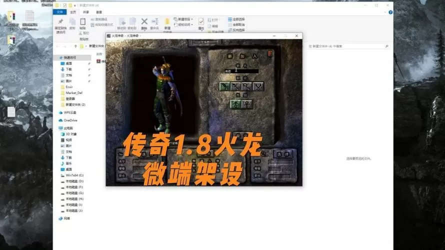Screen dimensions: 445x250
Task: Click Copy path (复制路径) in ribbon
Action: tap(99, 19)
